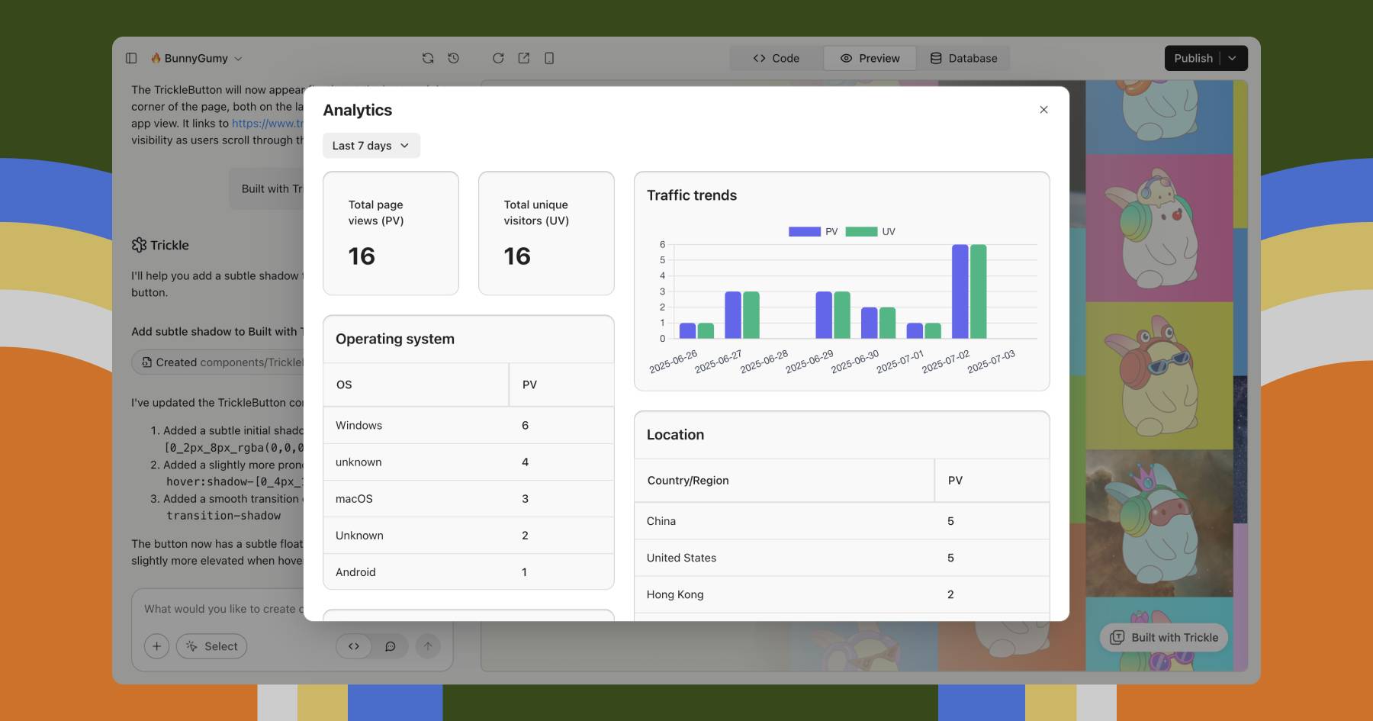This screenshot has width=1373, height=721.
Task: Switch chat input to chat bubble mode
Action: 391,646
